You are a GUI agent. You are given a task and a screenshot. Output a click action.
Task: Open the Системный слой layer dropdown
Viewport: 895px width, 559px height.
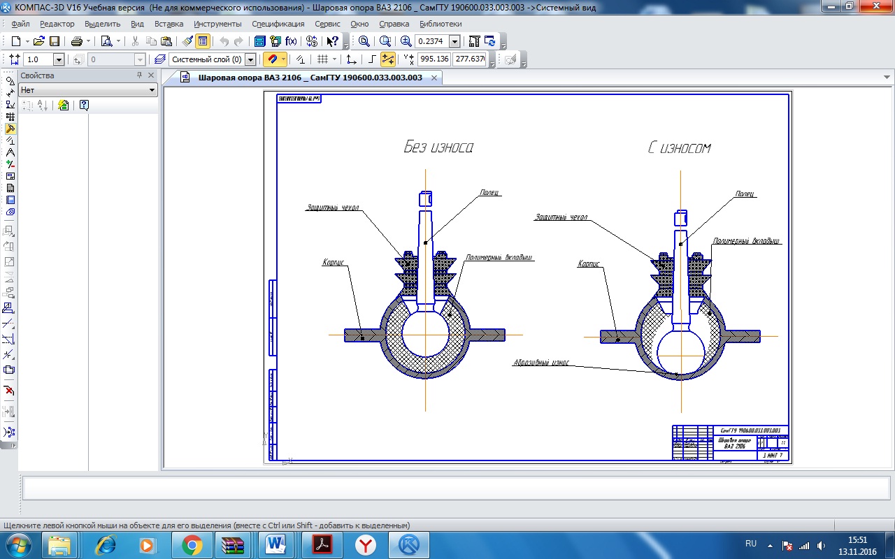point(250,59)
